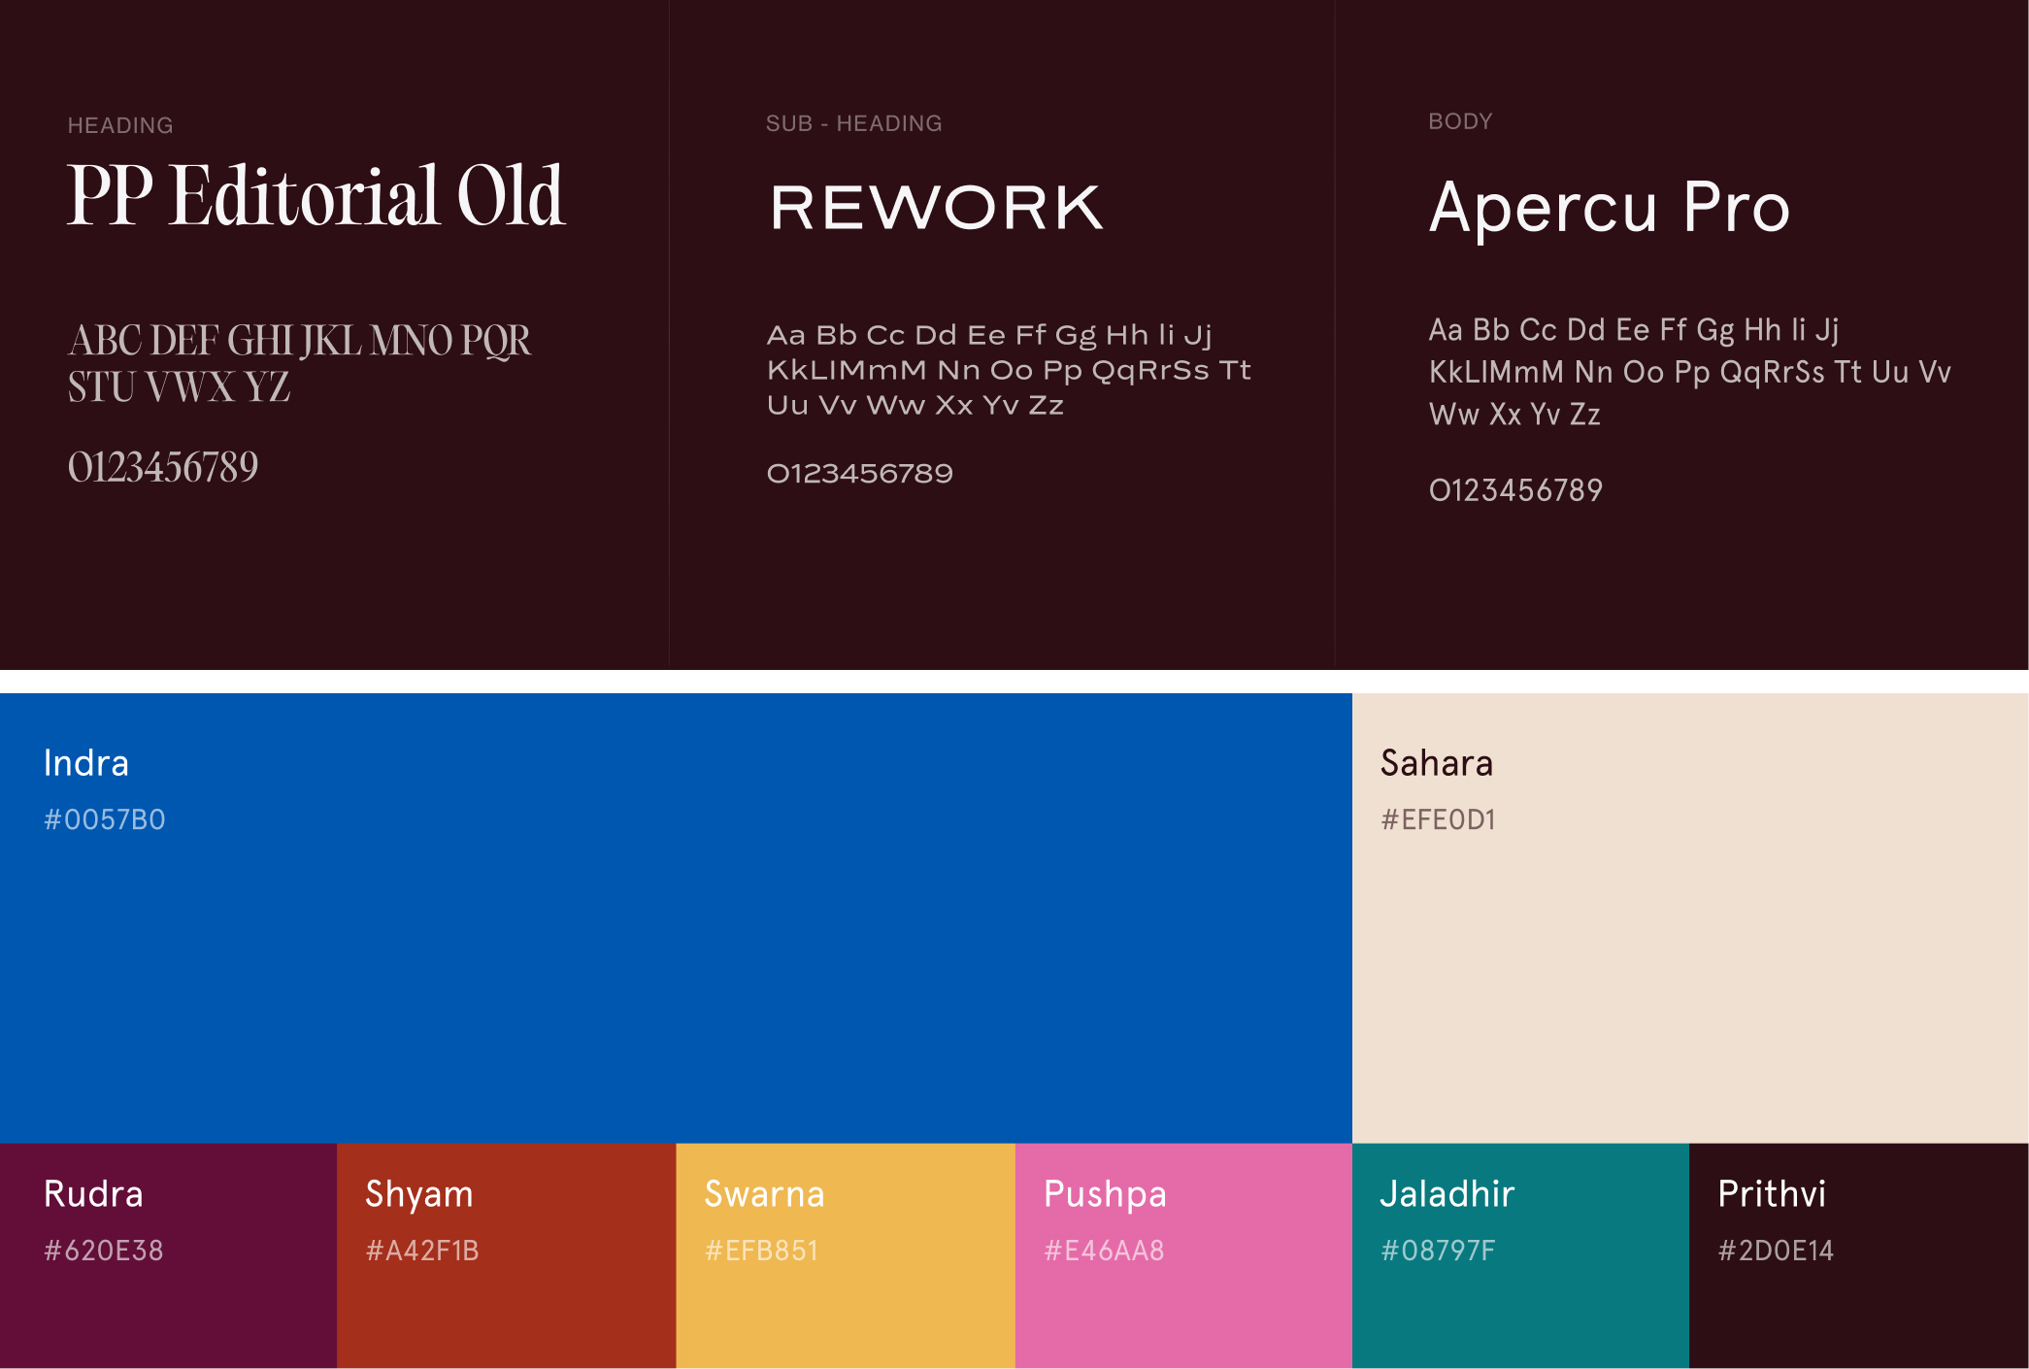Click the SUB - HEADING label
Image resolution: width=2029 pixels, height=1369 pixels.
(x=853, y=123)
